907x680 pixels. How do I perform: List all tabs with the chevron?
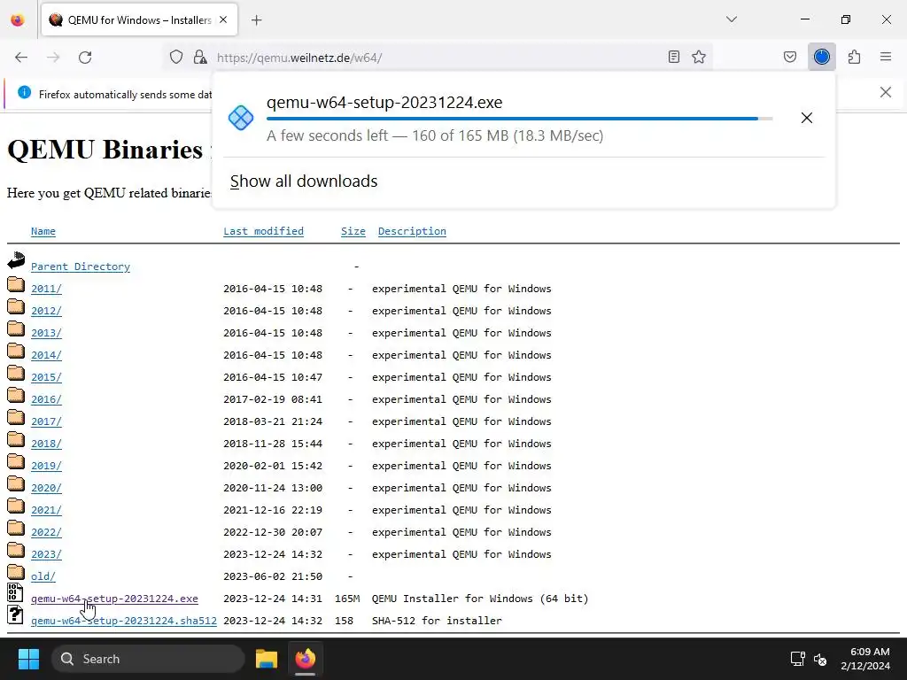[732, 19]
